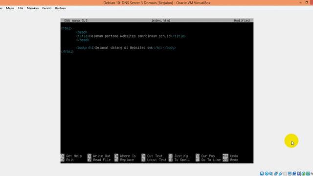Place cursor on the closing </html> tag
Screen dimensions: 313x176
tap(67, 51)
